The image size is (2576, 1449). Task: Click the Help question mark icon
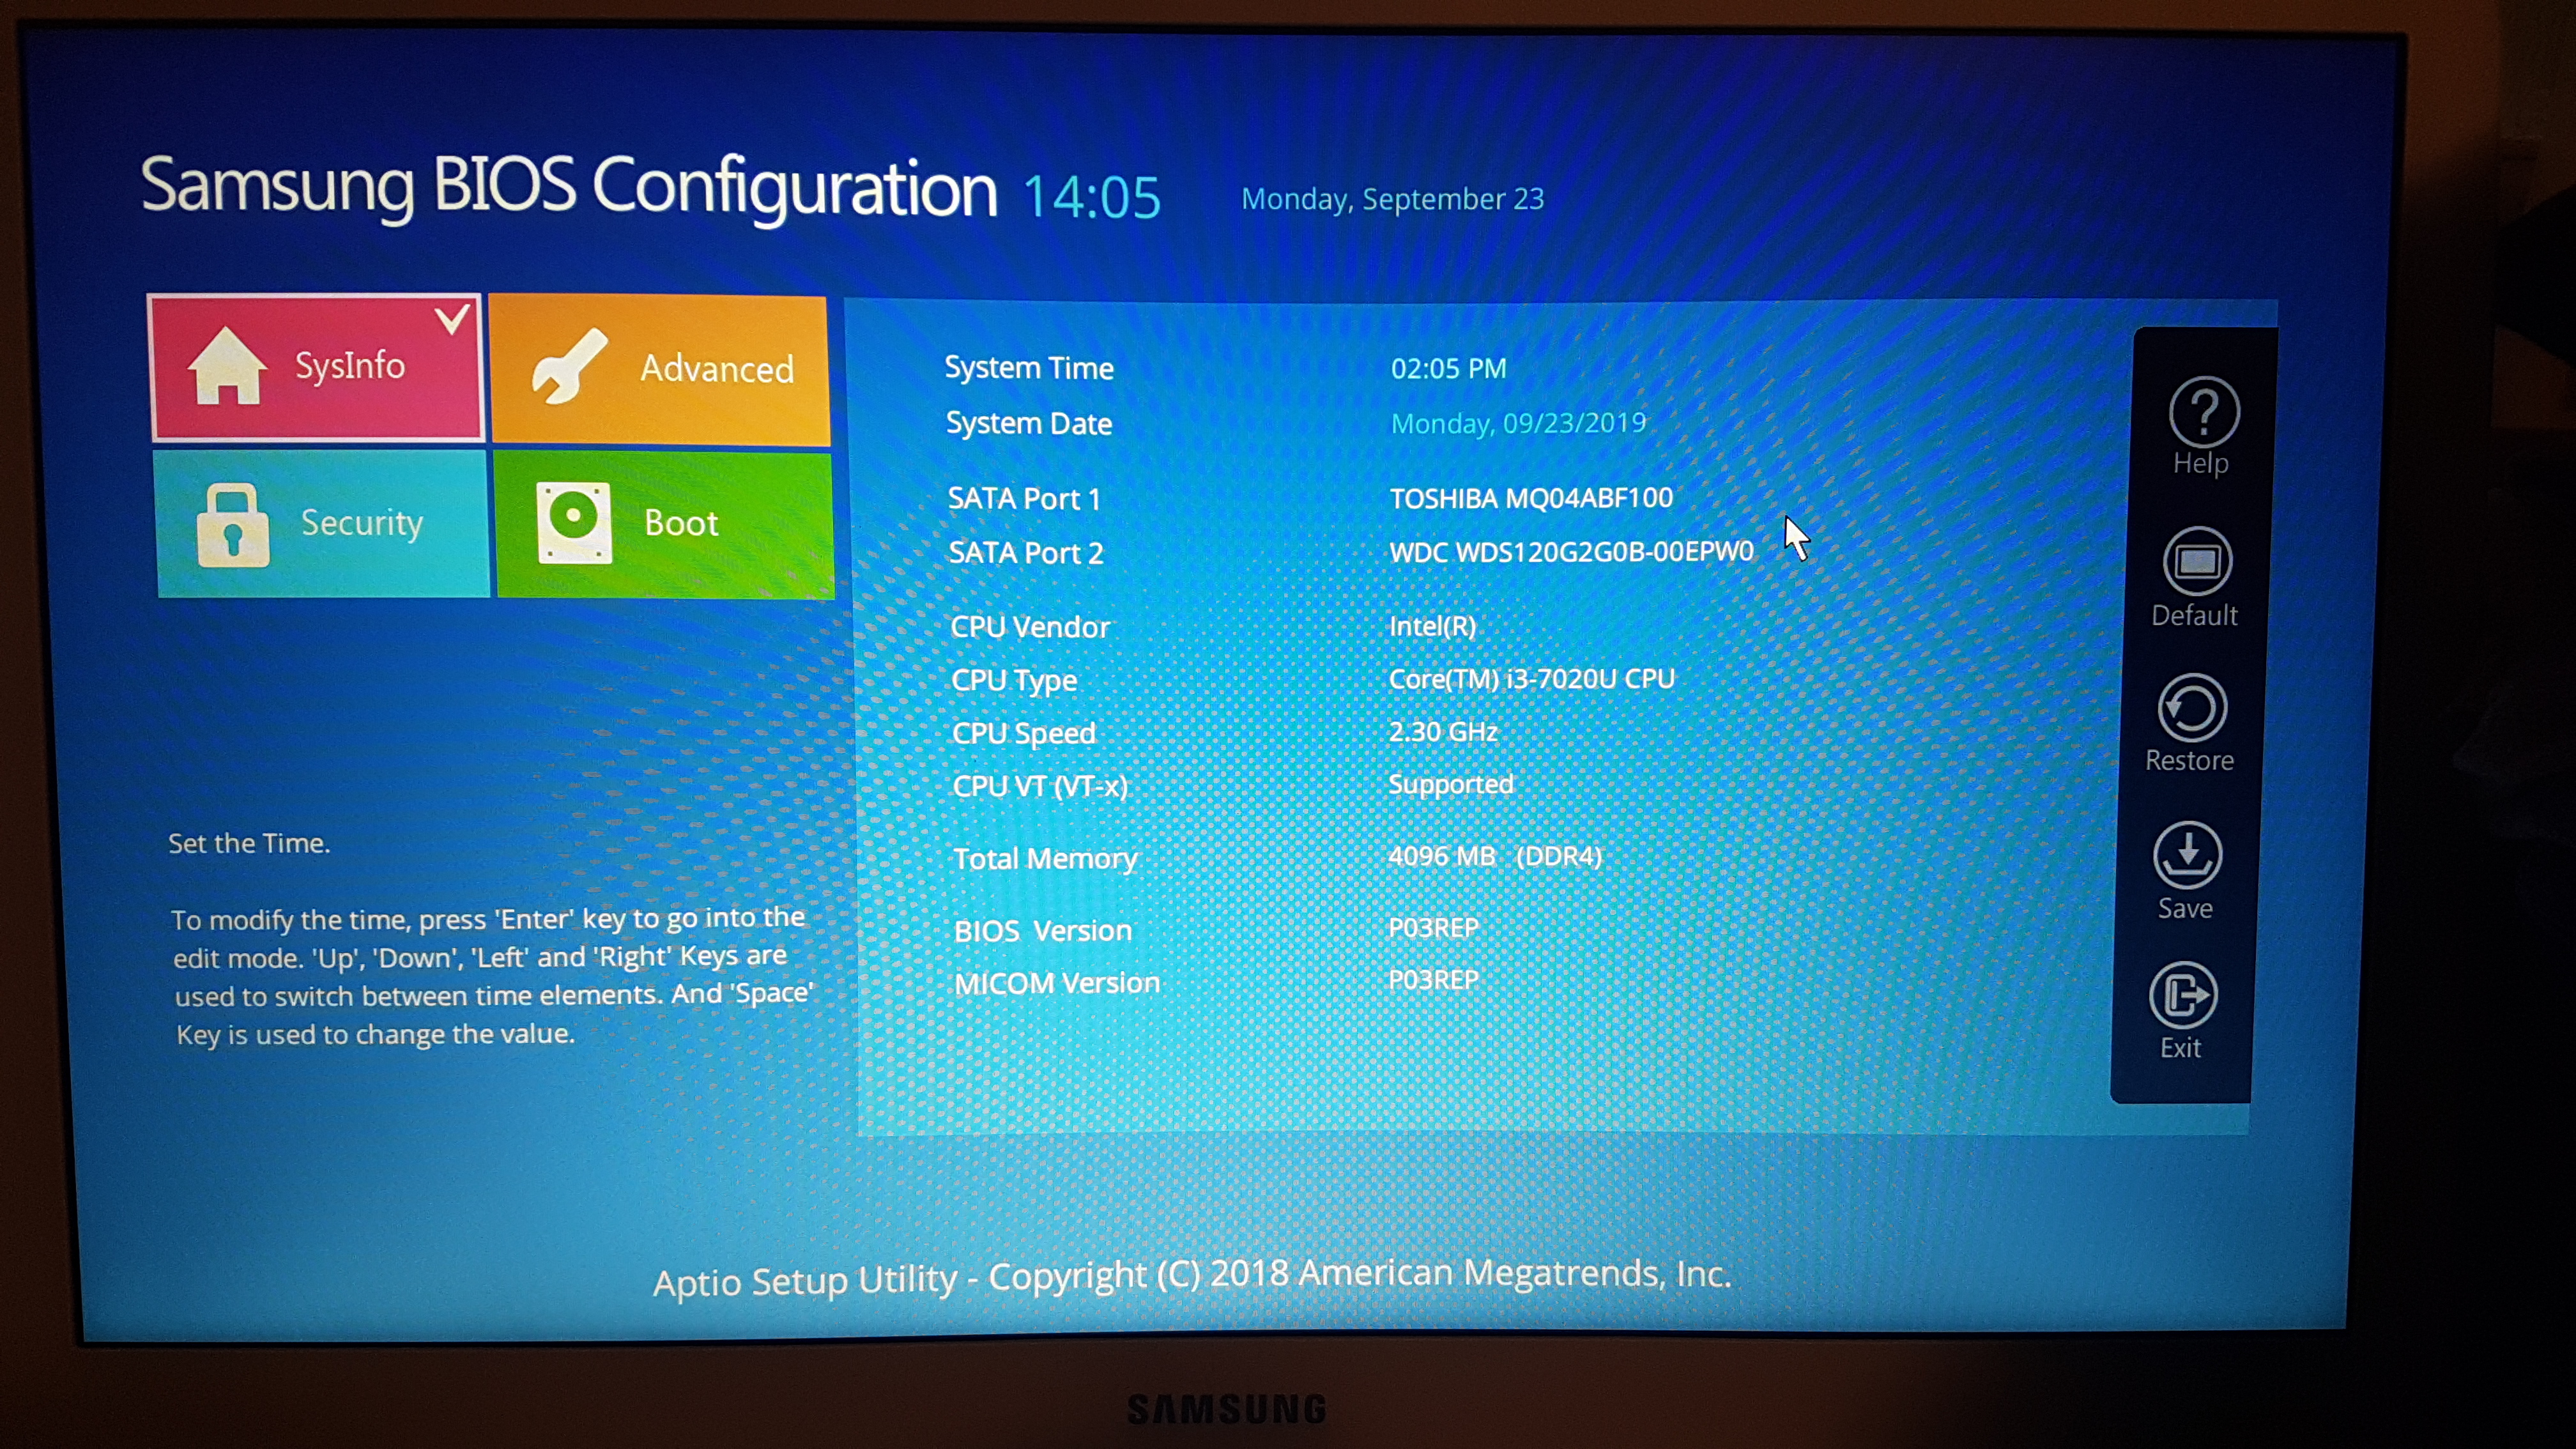coord(2204,411)
